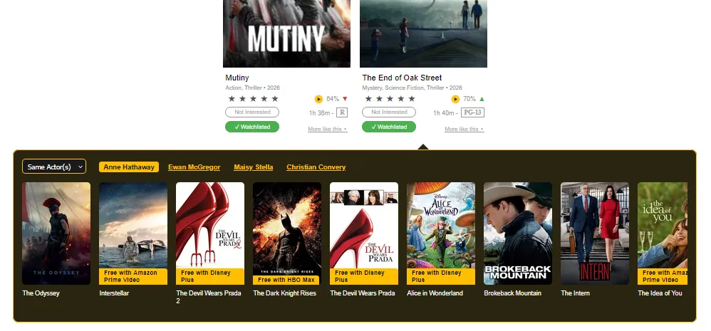Toggle Not Interested for Mutiny
Image resolution: width=711 pixels, height=331 pixels.
252,112
